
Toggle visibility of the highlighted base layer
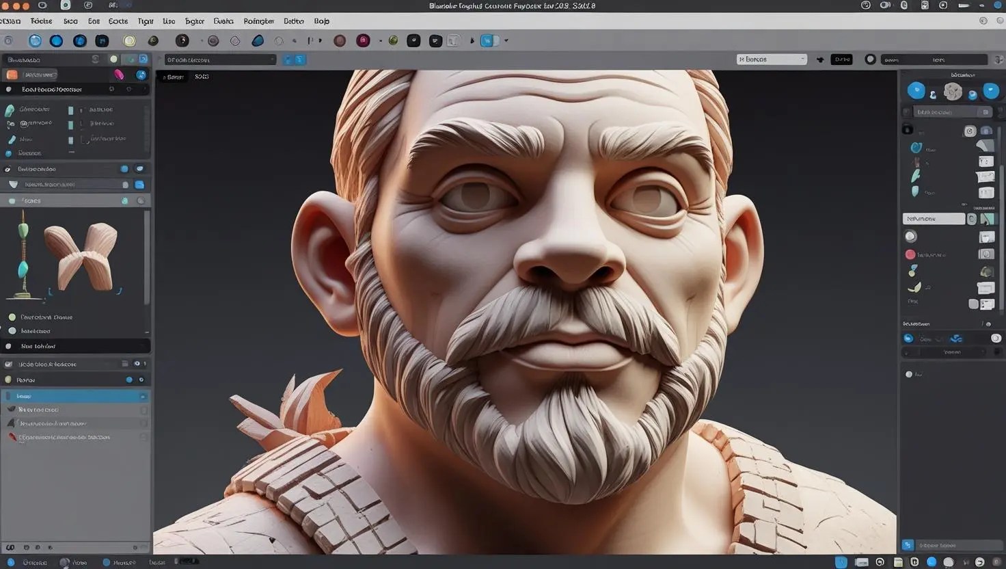[x=143, y=396]
